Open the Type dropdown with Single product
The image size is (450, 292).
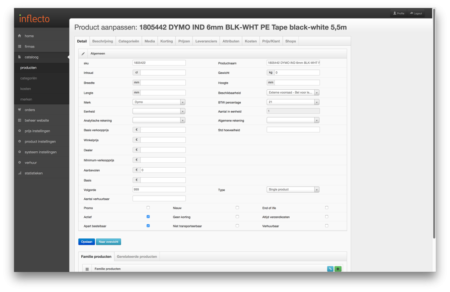pos(293,190)
